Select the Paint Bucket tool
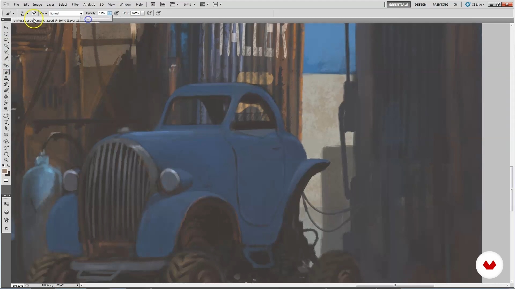The width and height of the screenshot is (515, 289). [6, 97]
